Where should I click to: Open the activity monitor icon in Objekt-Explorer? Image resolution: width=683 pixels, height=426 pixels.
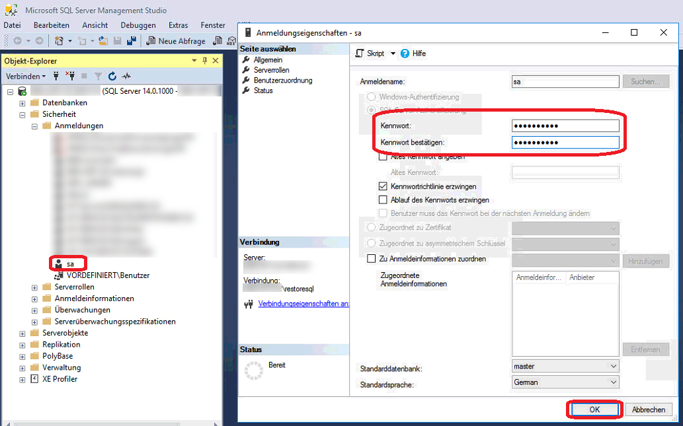(x=126, y=76)
